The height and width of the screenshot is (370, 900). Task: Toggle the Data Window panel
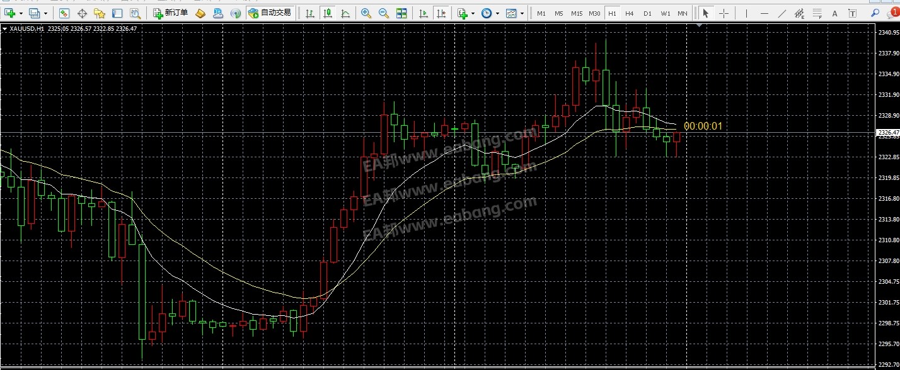(x=82, y=13)
